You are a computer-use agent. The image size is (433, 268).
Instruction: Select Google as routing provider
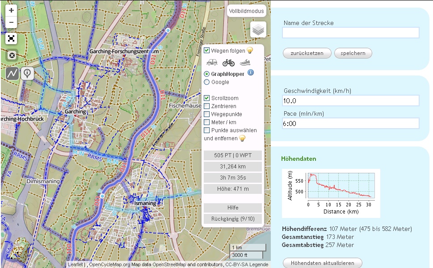(207, 82)
